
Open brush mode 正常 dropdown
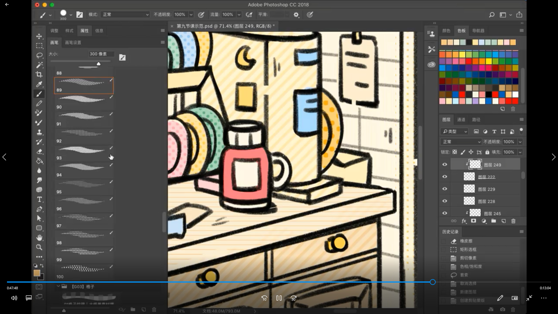(125, 15)
